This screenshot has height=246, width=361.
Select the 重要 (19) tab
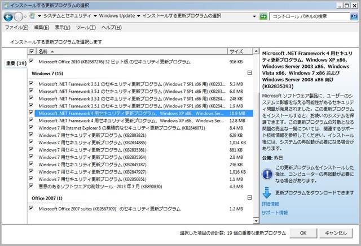point(16,63)
